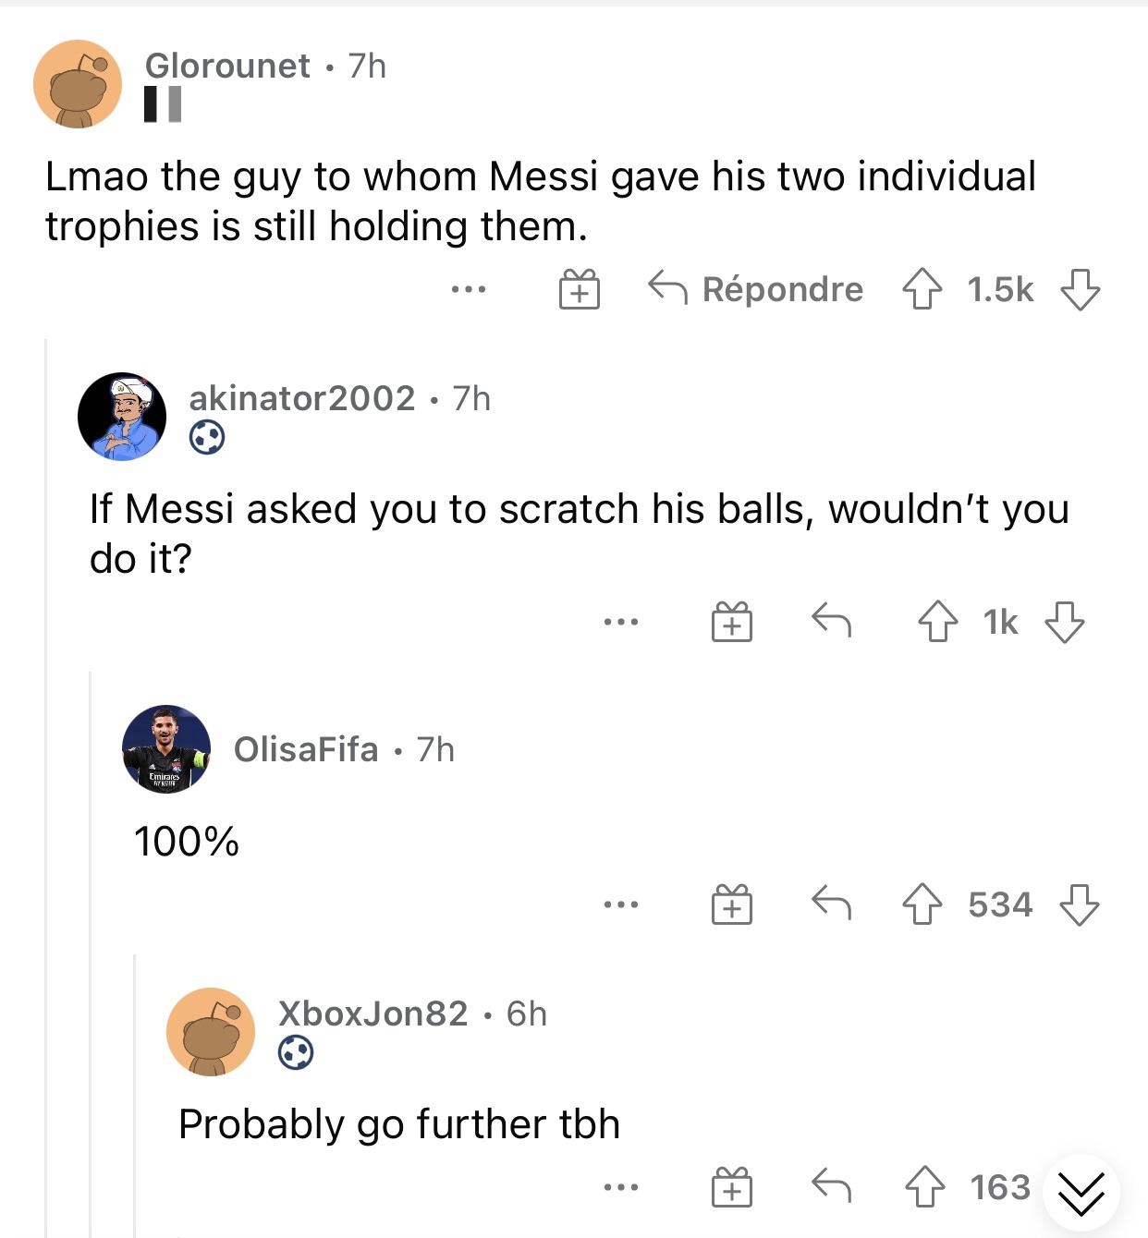The image size is (1148, 1238).
Task: Upvote XboxJon82's comment
Action: tap(924, 1187)
